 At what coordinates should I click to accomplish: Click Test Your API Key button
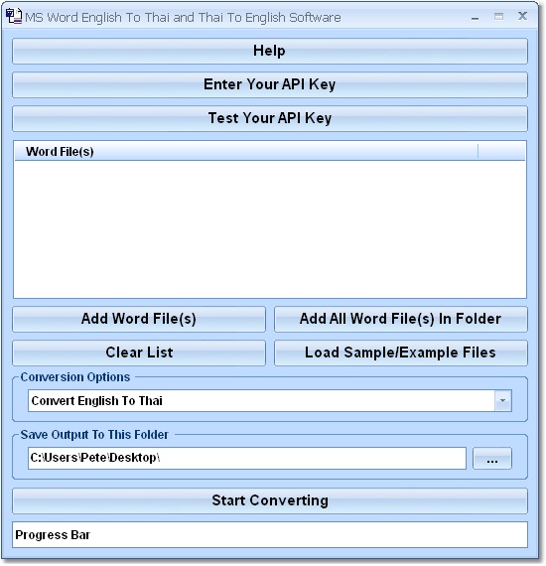coord(270,118)
